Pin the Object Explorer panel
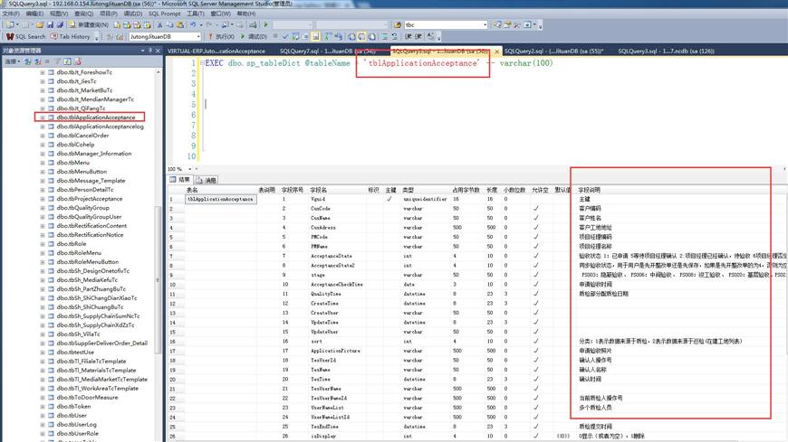Viewport: 788px width, 442px height. point(149,51)
